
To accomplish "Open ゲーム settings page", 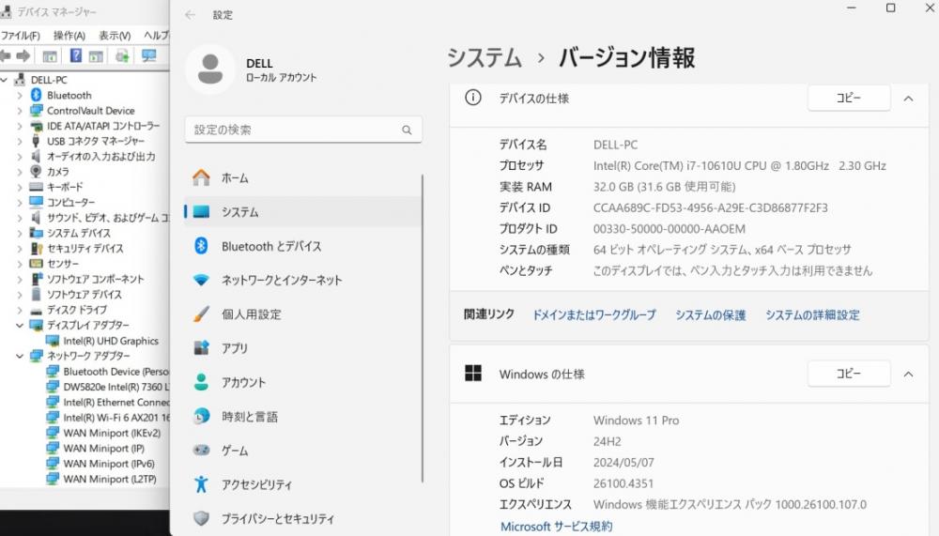I will point(303,451).
